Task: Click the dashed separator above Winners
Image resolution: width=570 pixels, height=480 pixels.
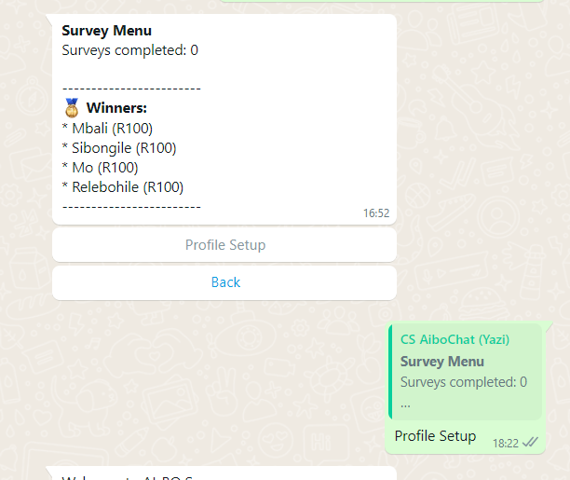Action: coord(131,89)
